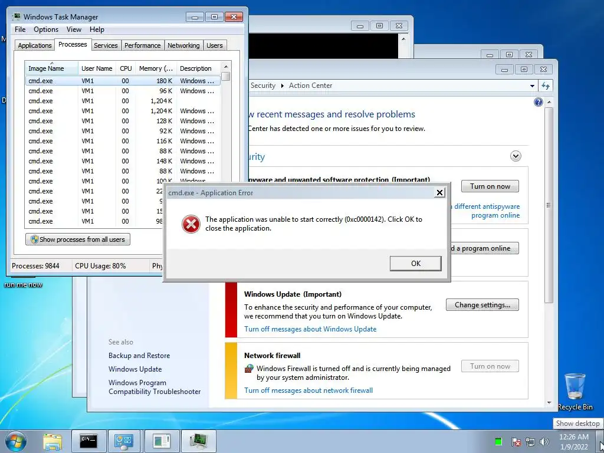
Task: Click the Action Center help question mark icon
Action: tap(539, 102)
